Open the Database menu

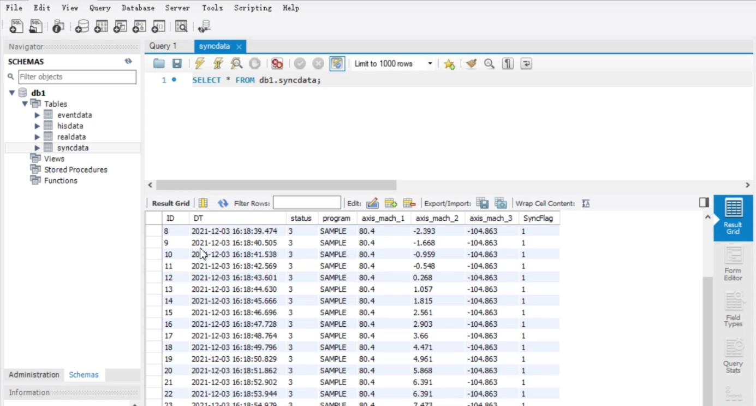coord(138,8)
